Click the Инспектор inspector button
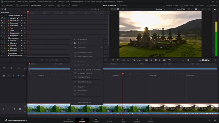This screenshot has height=123, width=219. pos(211,5)
